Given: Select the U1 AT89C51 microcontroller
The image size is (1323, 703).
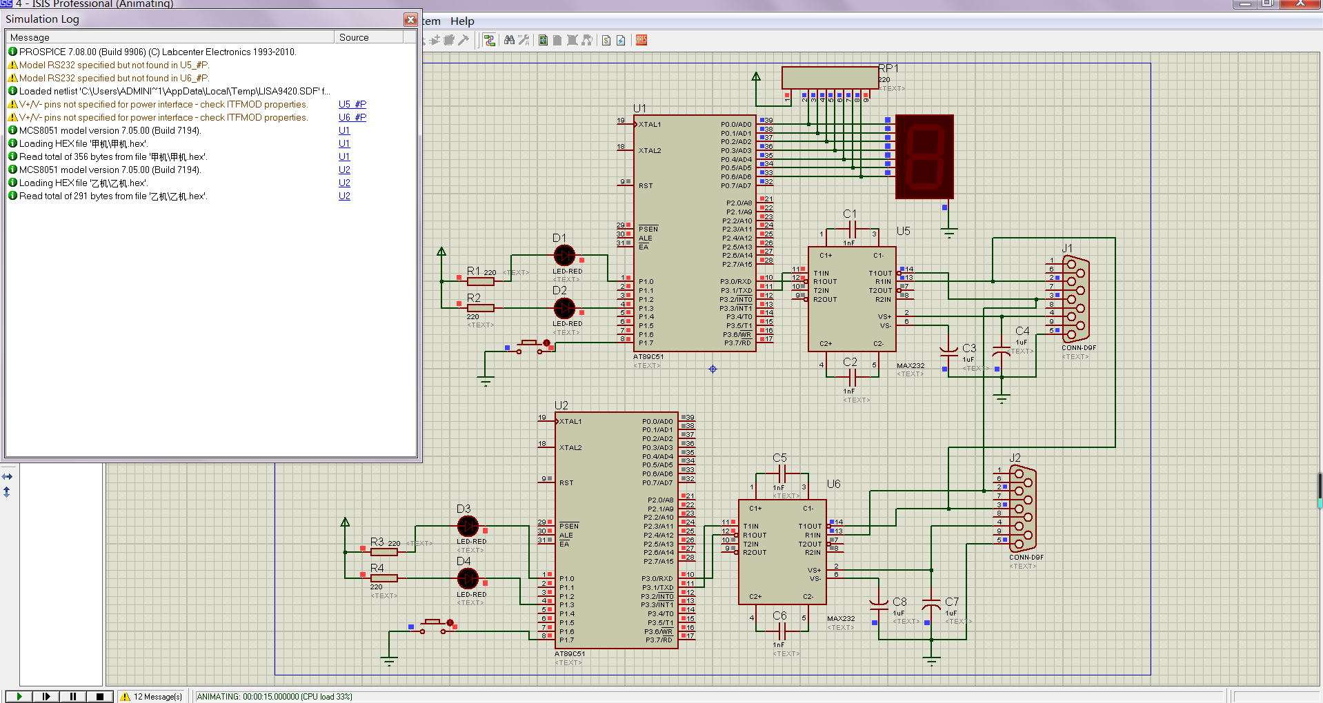Looking at the screenshot, I should tap(695, 233).
